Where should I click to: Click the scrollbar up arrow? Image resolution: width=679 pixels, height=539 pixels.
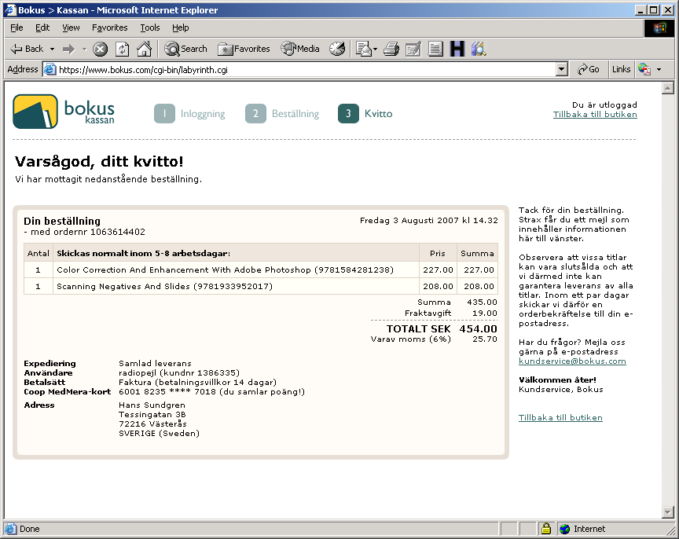668,88
